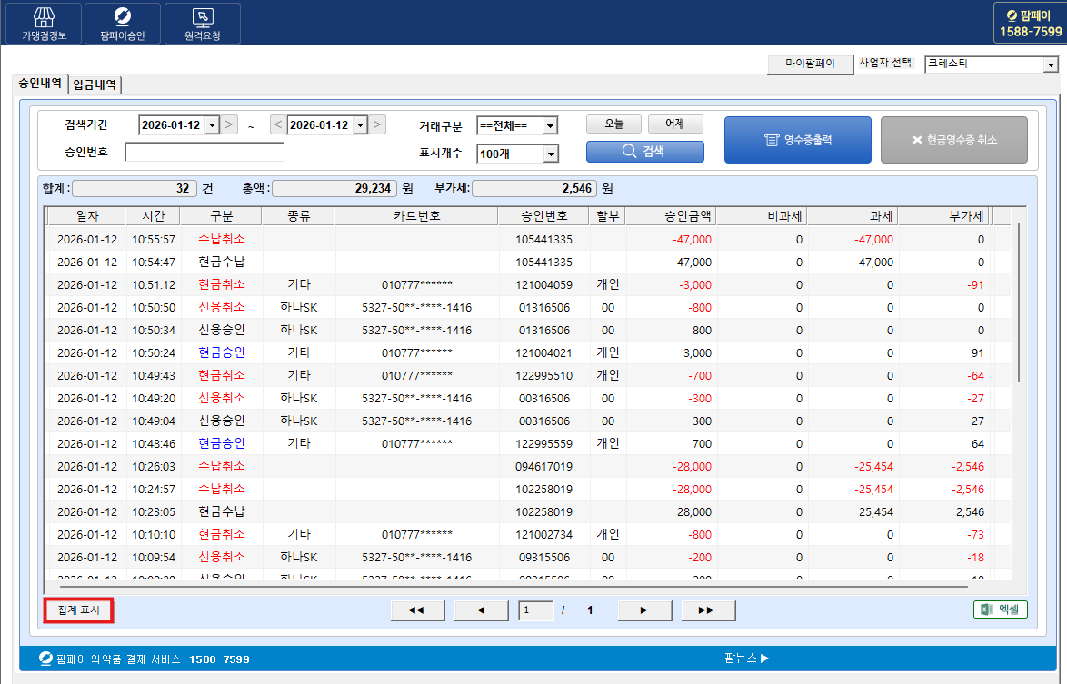Open the start date calendar dropdown
Image resolution: width=1067 pixels, height=684 pixels.
[213, 125]
